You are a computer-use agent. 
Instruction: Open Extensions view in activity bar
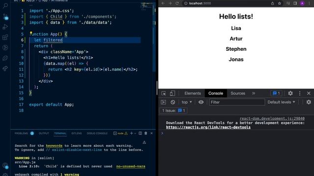tap(5, 37)
